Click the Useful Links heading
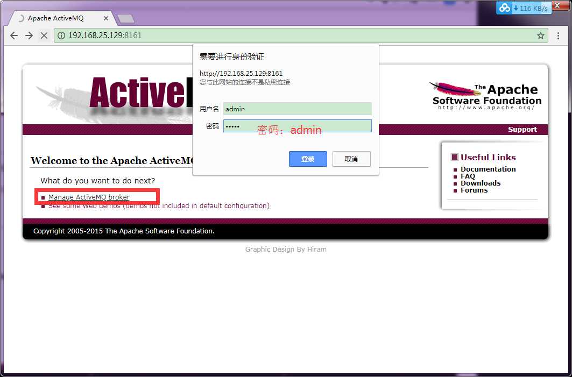Viewport: 572px width, 377px height. (488, 157)
